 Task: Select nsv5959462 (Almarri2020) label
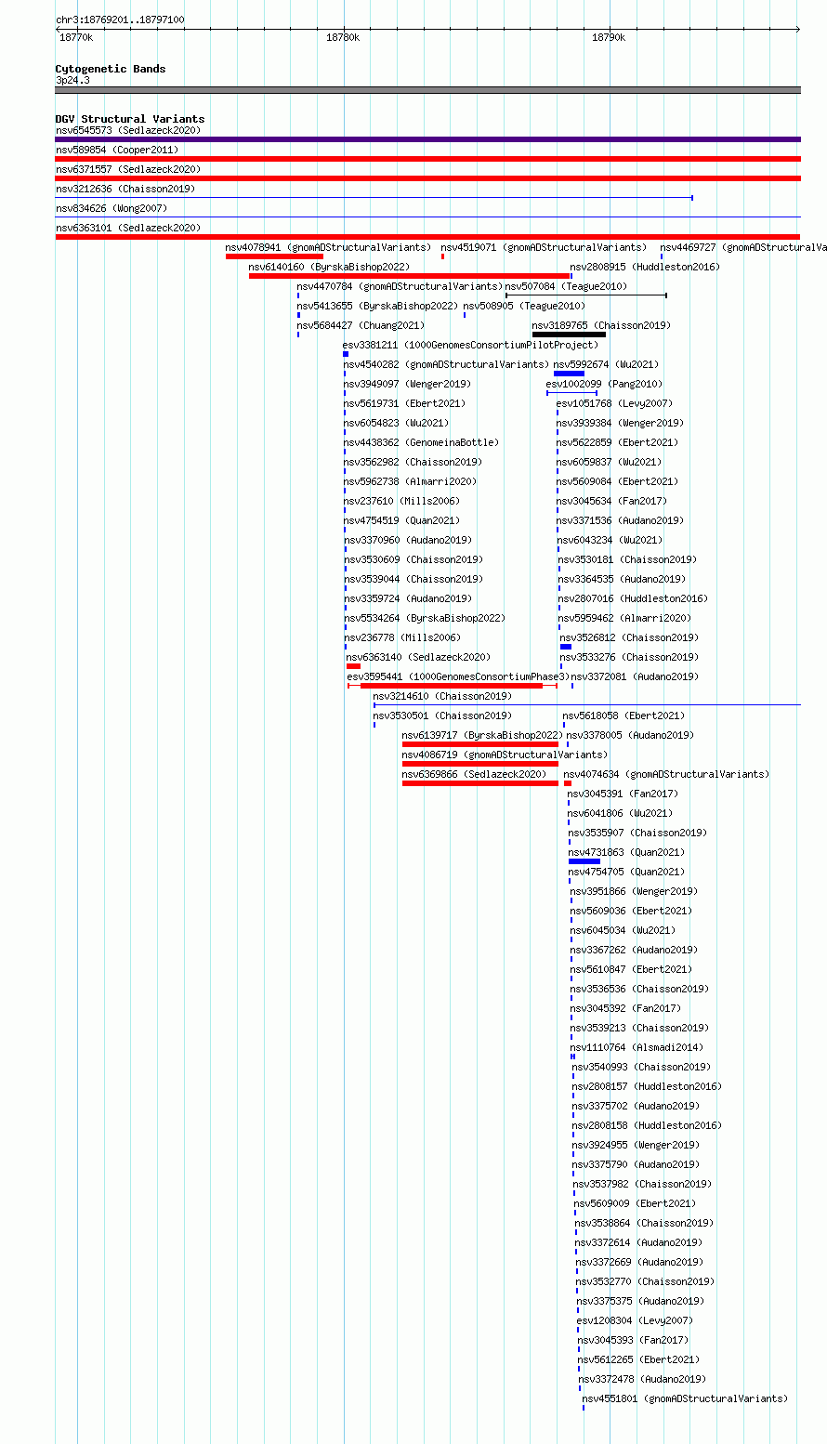(x=624, y=618)
